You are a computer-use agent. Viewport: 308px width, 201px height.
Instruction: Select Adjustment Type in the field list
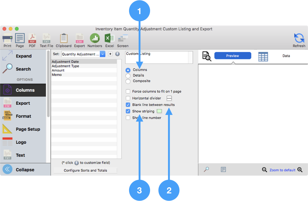click(65, 66)
